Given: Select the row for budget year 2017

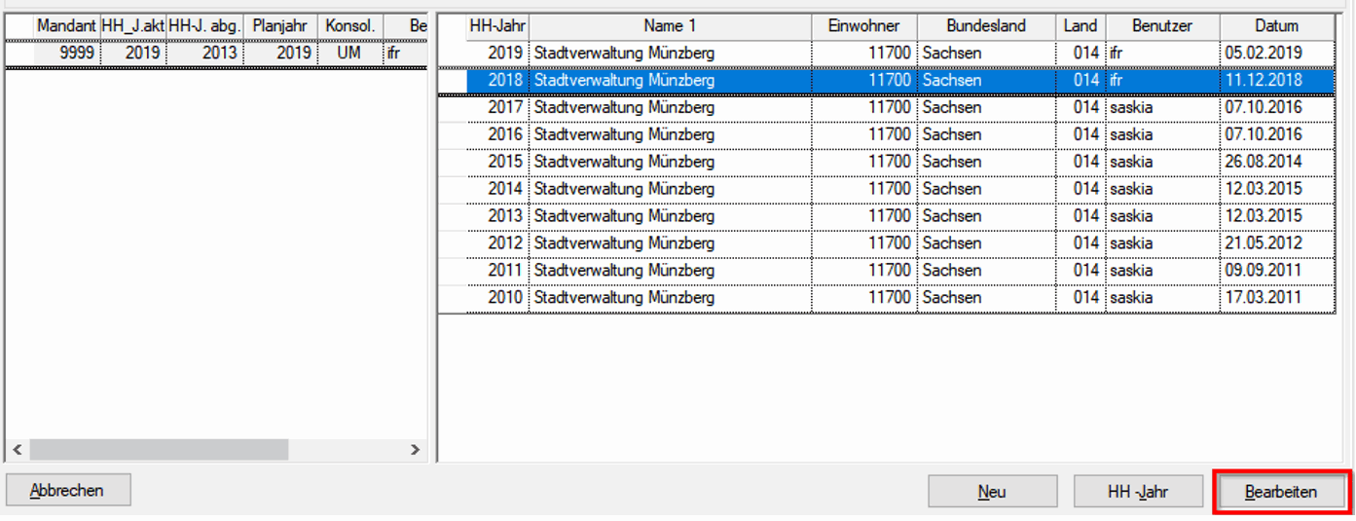Looking at the screenshot, I should [670, 107].
